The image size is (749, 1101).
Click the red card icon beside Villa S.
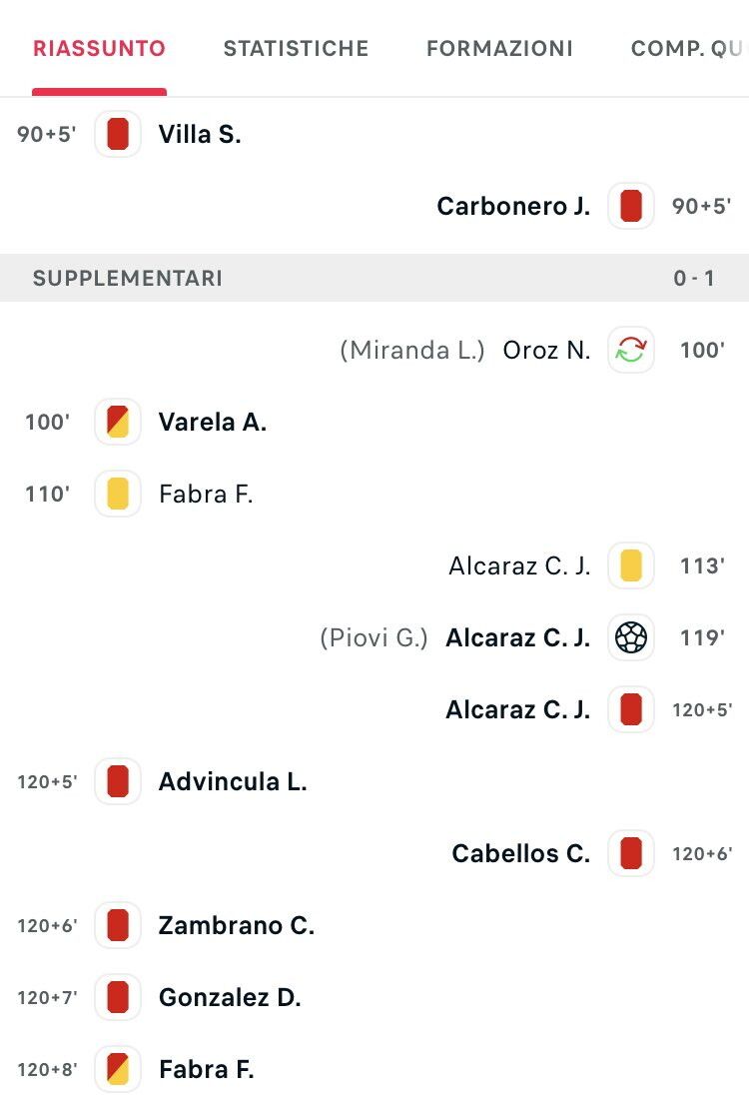coord(118,134)
